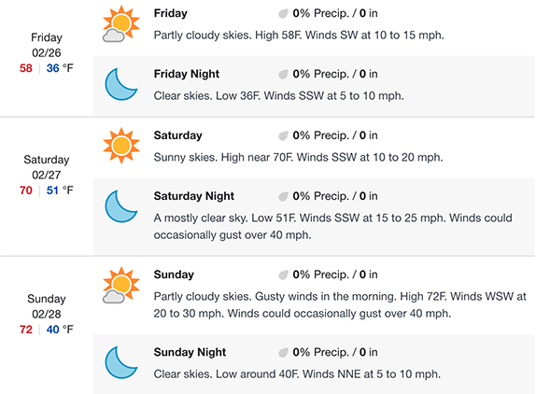Click the Friday low temperature 36
The width and height of the screenshot is (536, 394).
[x=53, y=68]
